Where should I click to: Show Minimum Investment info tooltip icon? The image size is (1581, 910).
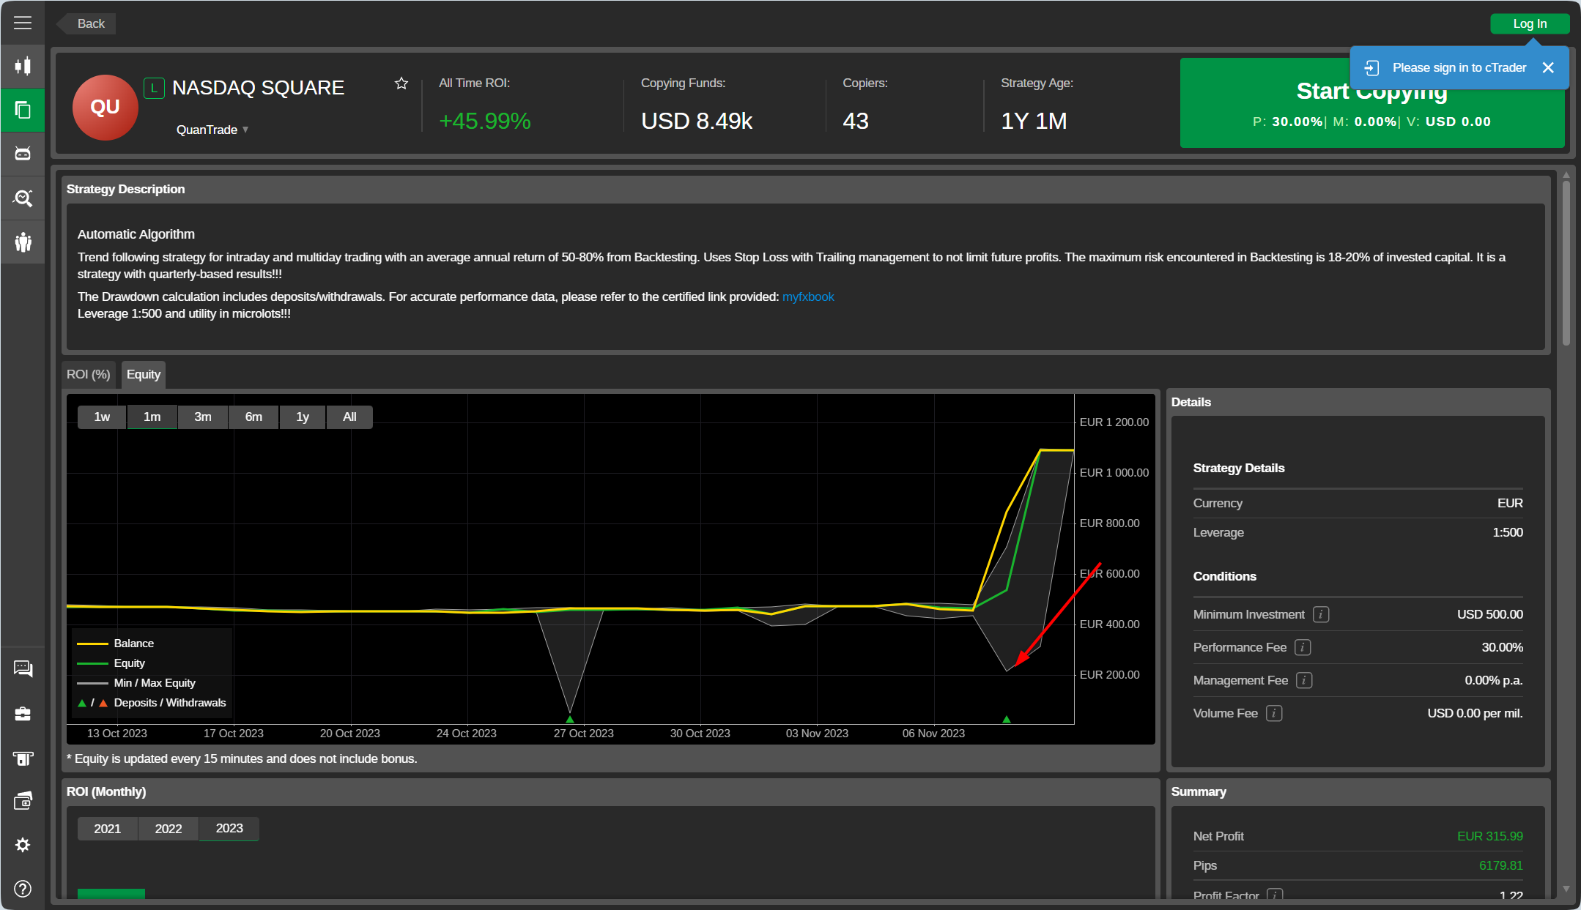tap(1321, 614)
